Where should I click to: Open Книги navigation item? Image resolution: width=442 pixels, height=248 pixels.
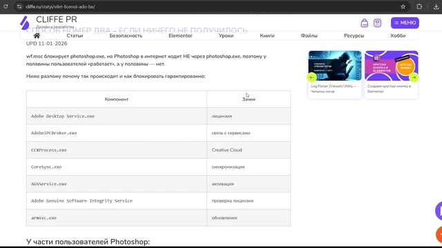pos(267,36)
